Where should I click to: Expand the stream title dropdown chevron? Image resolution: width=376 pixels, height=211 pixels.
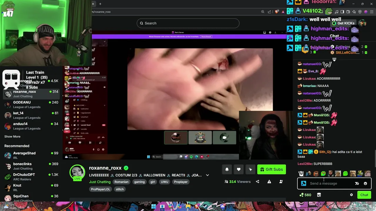(x=207, y=175)
